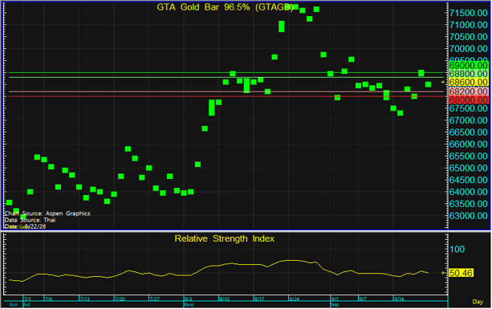Image resolution: width=492 pixels, height=309 pixels.
Task: Click the Chart Source: Aspen Graphics note
Action: point(47,213)
